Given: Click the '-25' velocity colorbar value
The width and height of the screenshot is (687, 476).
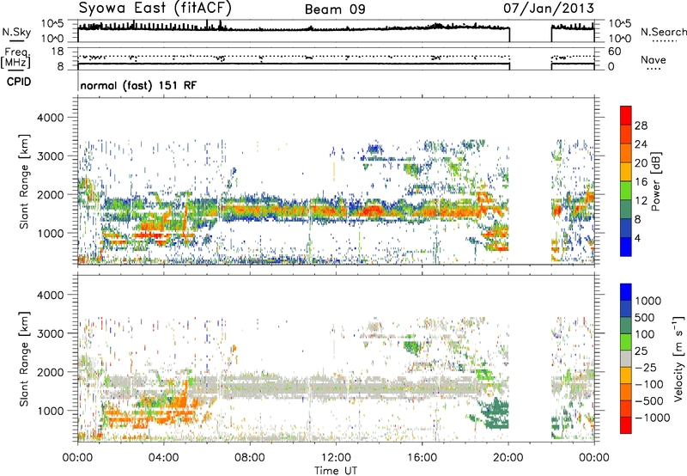Looking at the screenshot, I should [646, 368].
